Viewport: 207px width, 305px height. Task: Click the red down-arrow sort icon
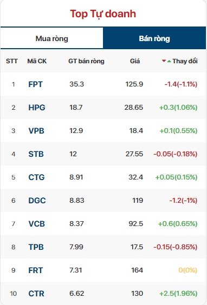tap(164, 61)
